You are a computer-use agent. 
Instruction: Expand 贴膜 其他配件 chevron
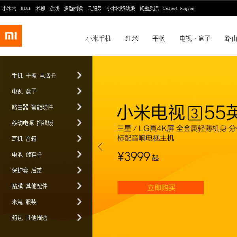pos(79,186)
